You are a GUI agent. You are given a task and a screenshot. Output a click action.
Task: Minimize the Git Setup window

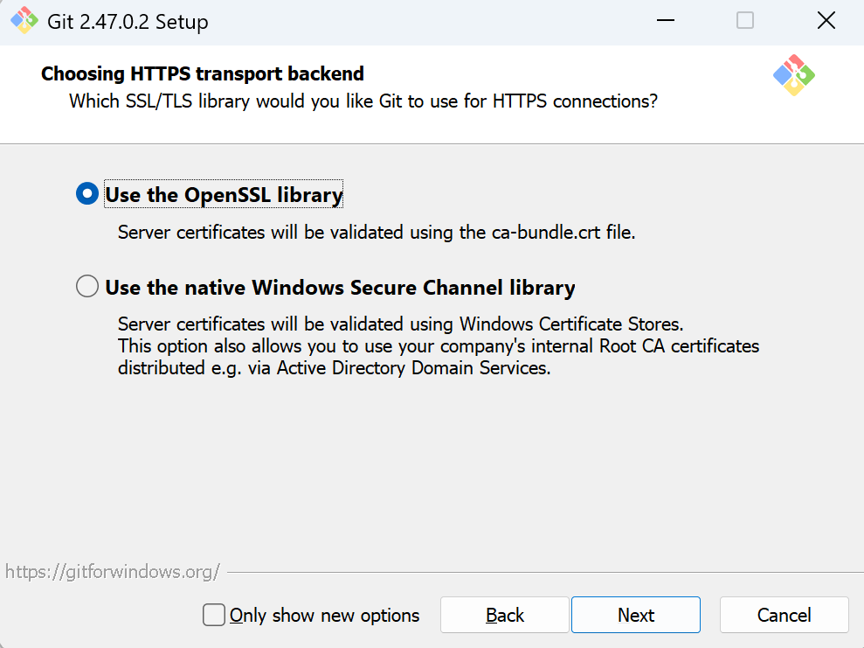664,21
